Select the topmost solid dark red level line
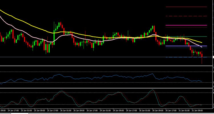The image size is (214, 114). tap(186, 7)
